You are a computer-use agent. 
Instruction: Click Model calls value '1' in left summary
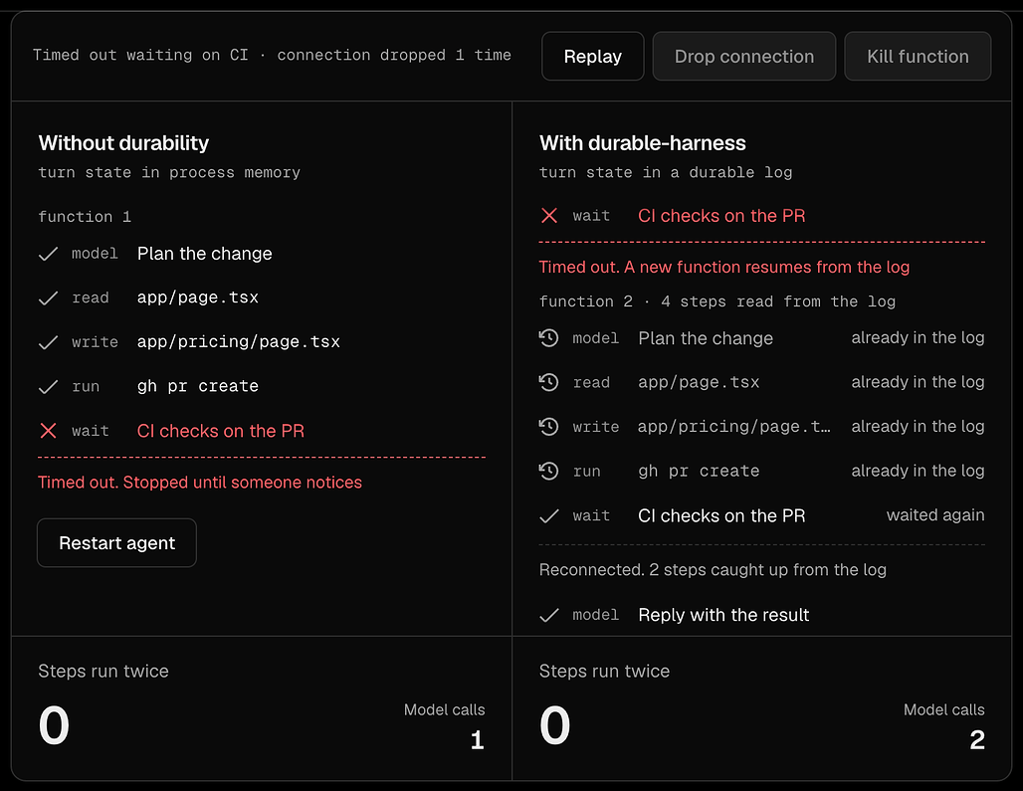click(478, 740)
